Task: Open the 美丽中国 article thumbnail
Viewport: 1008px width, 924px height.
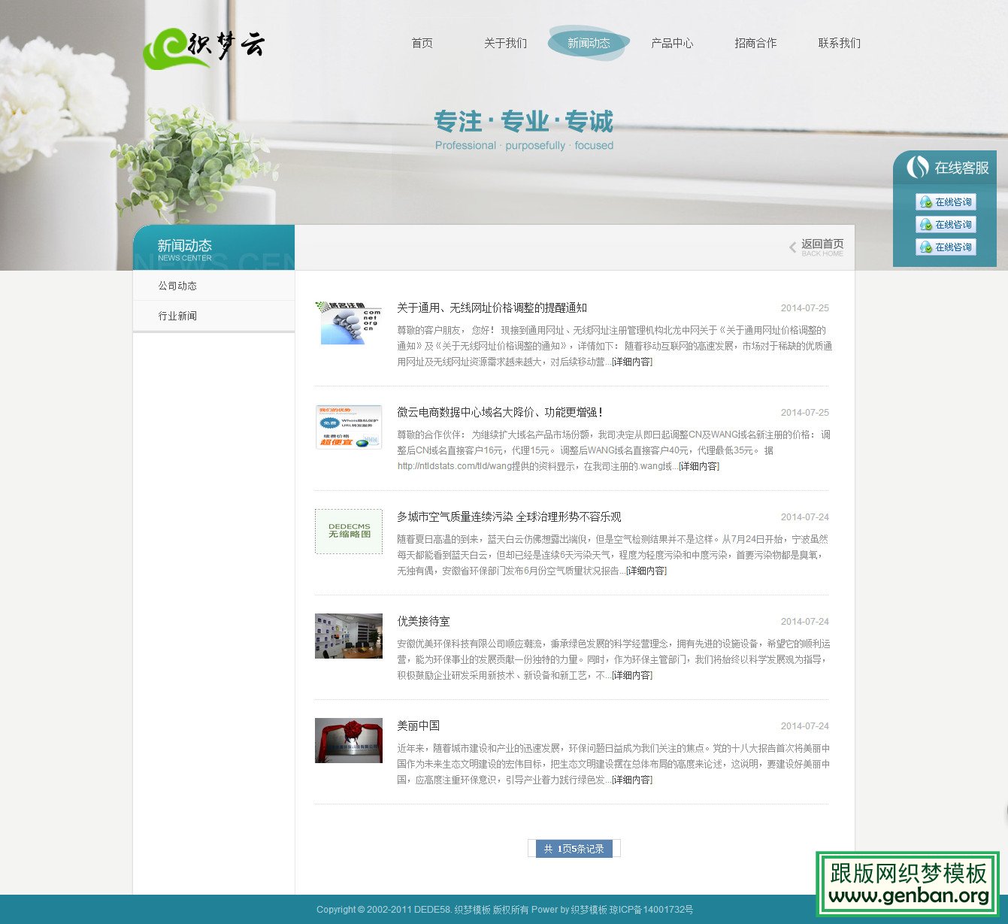Action: click(x=348, y=741)
